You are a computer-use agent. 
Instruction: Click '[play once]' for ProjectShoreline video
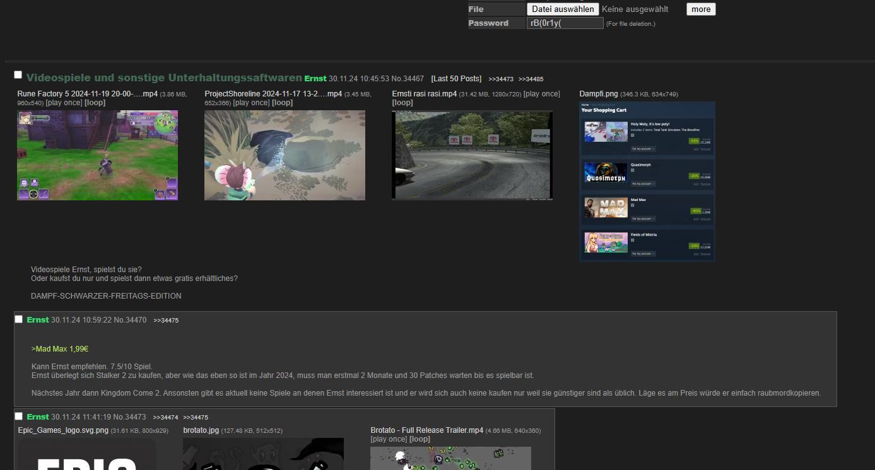pyautogui.click(x=251, y=103)
